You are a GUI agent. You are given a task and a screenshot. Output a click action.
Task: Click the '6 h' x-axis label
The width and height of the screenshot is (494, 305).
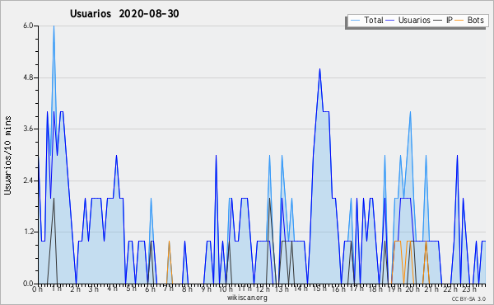tap(150, 289)
